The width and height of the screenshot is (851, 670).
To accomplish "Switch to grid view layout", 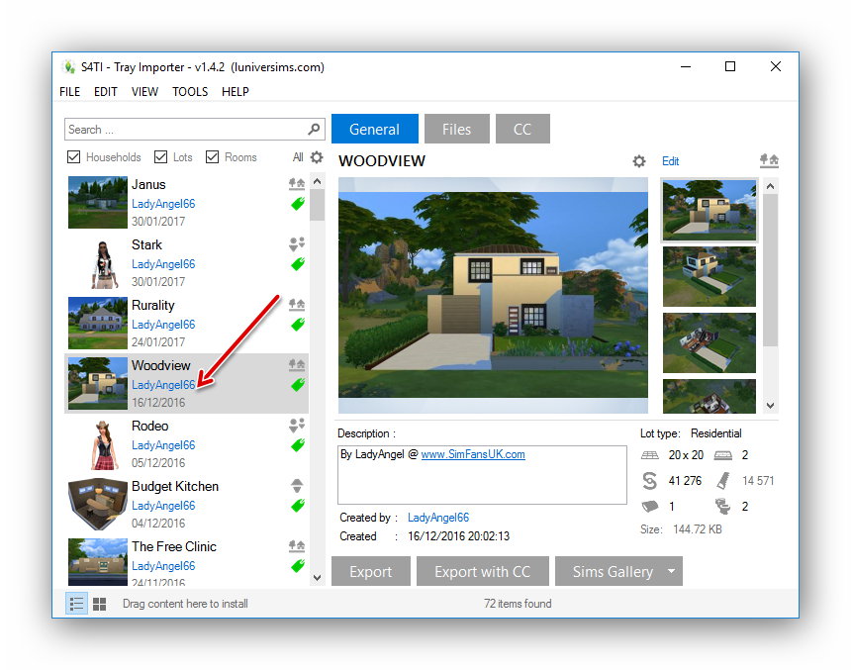I will tap(100, 604).
